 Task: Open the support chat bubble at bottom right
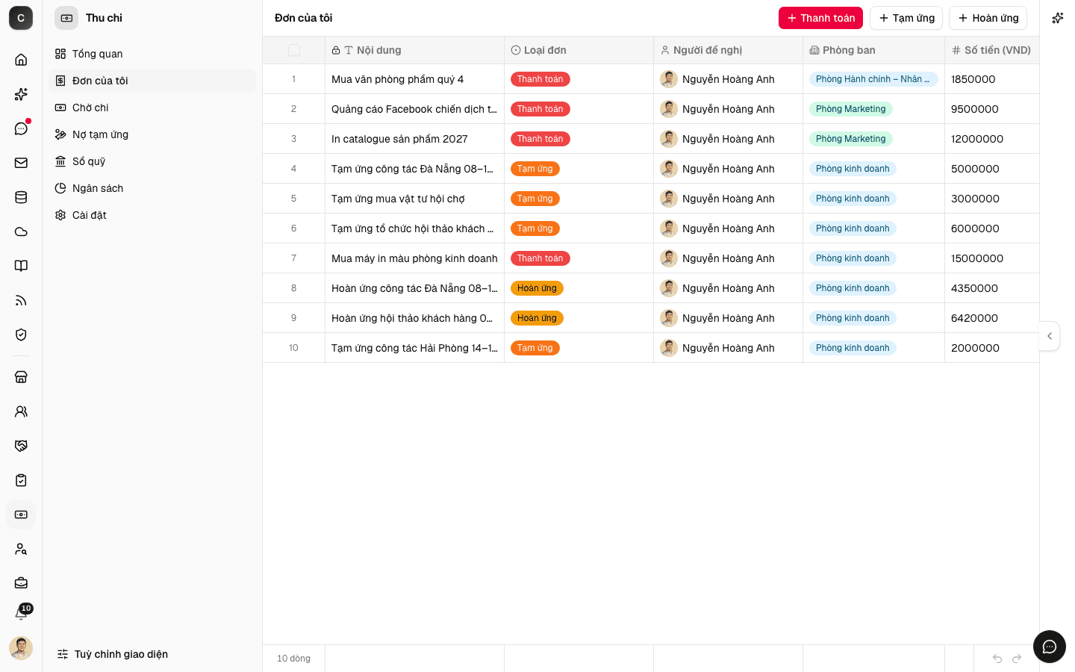click(x=1050, y=647)
